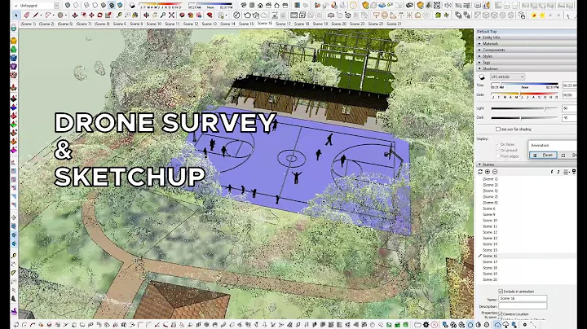Adjust the Light slider handle
The width and height of the screenshot is (587, 329).
coord(545,108)
